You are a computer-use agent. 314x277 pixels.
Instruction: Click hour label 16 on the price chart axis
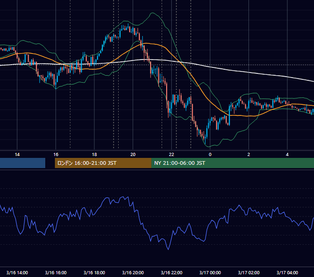click(56, 155)
